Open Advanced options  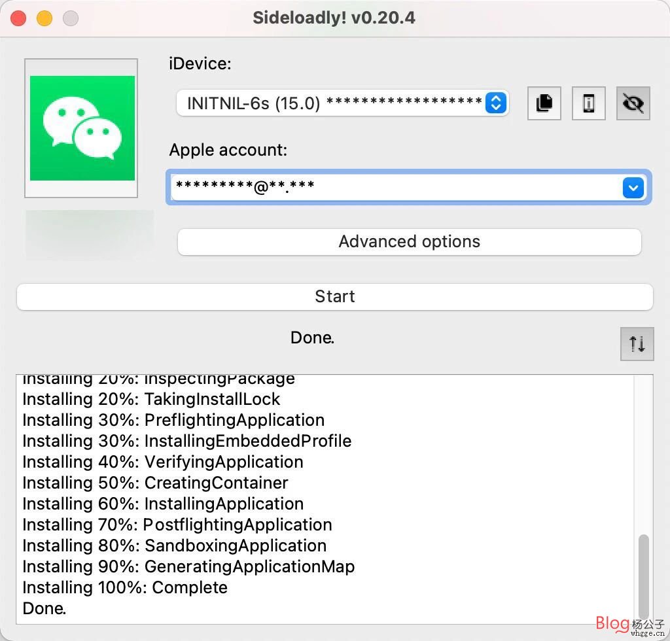pos(410,242)
